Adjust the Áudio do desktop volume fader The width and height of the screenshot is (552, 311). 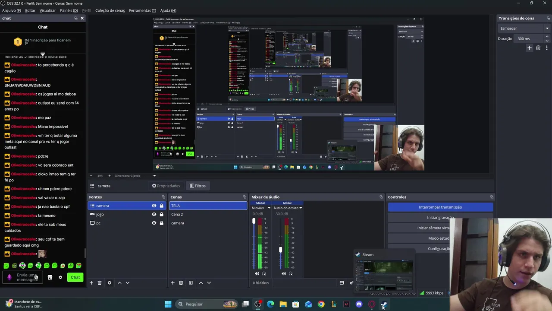(280, 250)
